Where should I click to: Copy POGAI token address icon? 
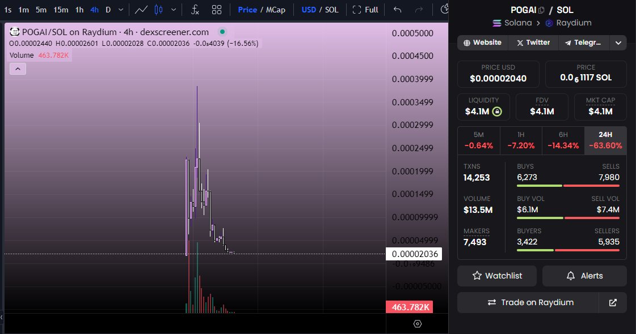click(x=541, y=10)
